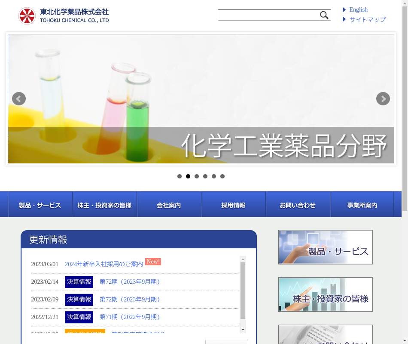Click the page scrollbar down arrow
The width and height of the screenshot is (408, 344).
pos(405,341)
